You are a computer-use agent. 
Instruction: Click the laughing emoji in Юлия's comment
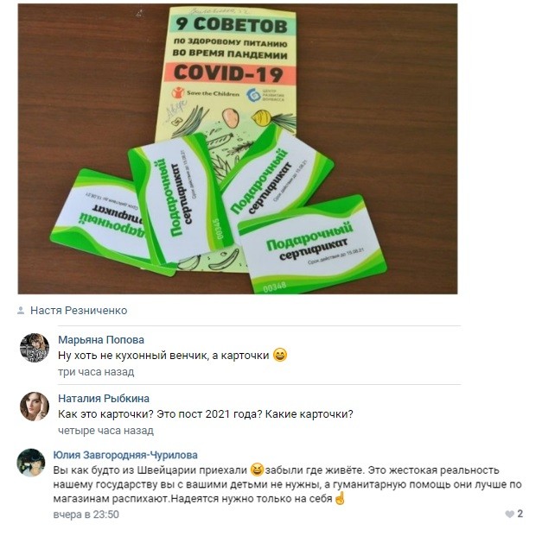(x=257, y=470)
